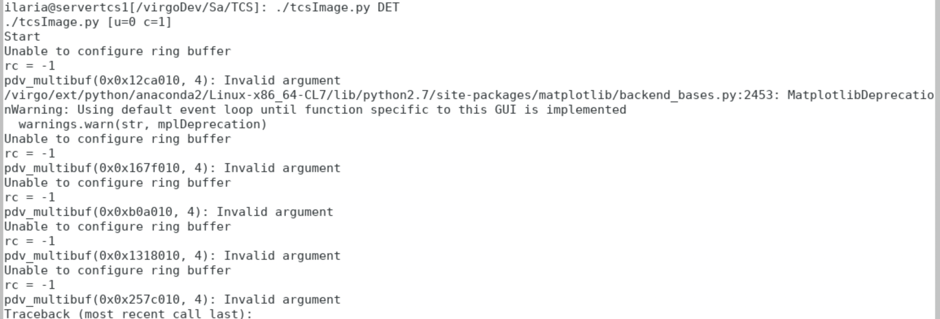Click the pdv_multibuf address 0x0x167f010
The image size is (940, 319).
139,168
